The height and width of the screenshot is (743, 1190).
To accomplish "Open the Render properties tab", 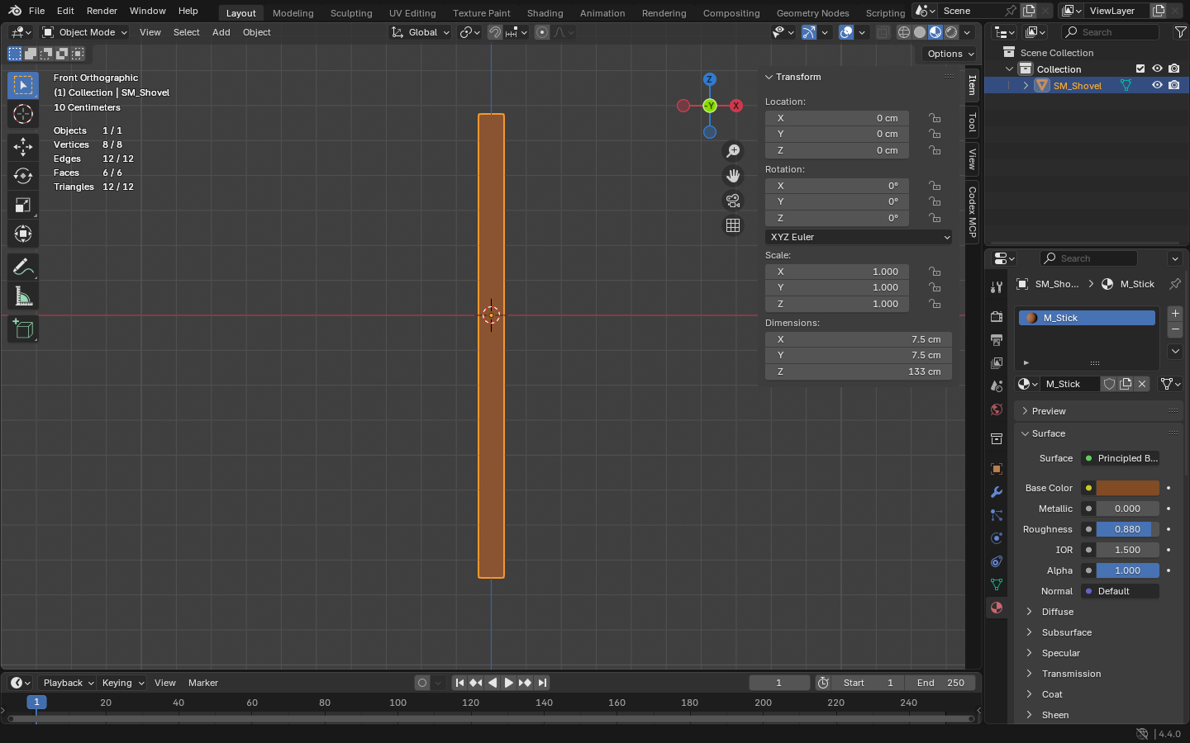I will click(997, 317).
